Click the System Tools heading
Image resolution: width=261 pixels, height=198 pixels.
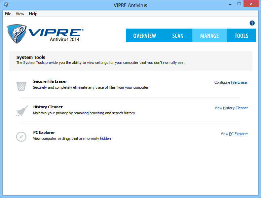click(31, 57)
